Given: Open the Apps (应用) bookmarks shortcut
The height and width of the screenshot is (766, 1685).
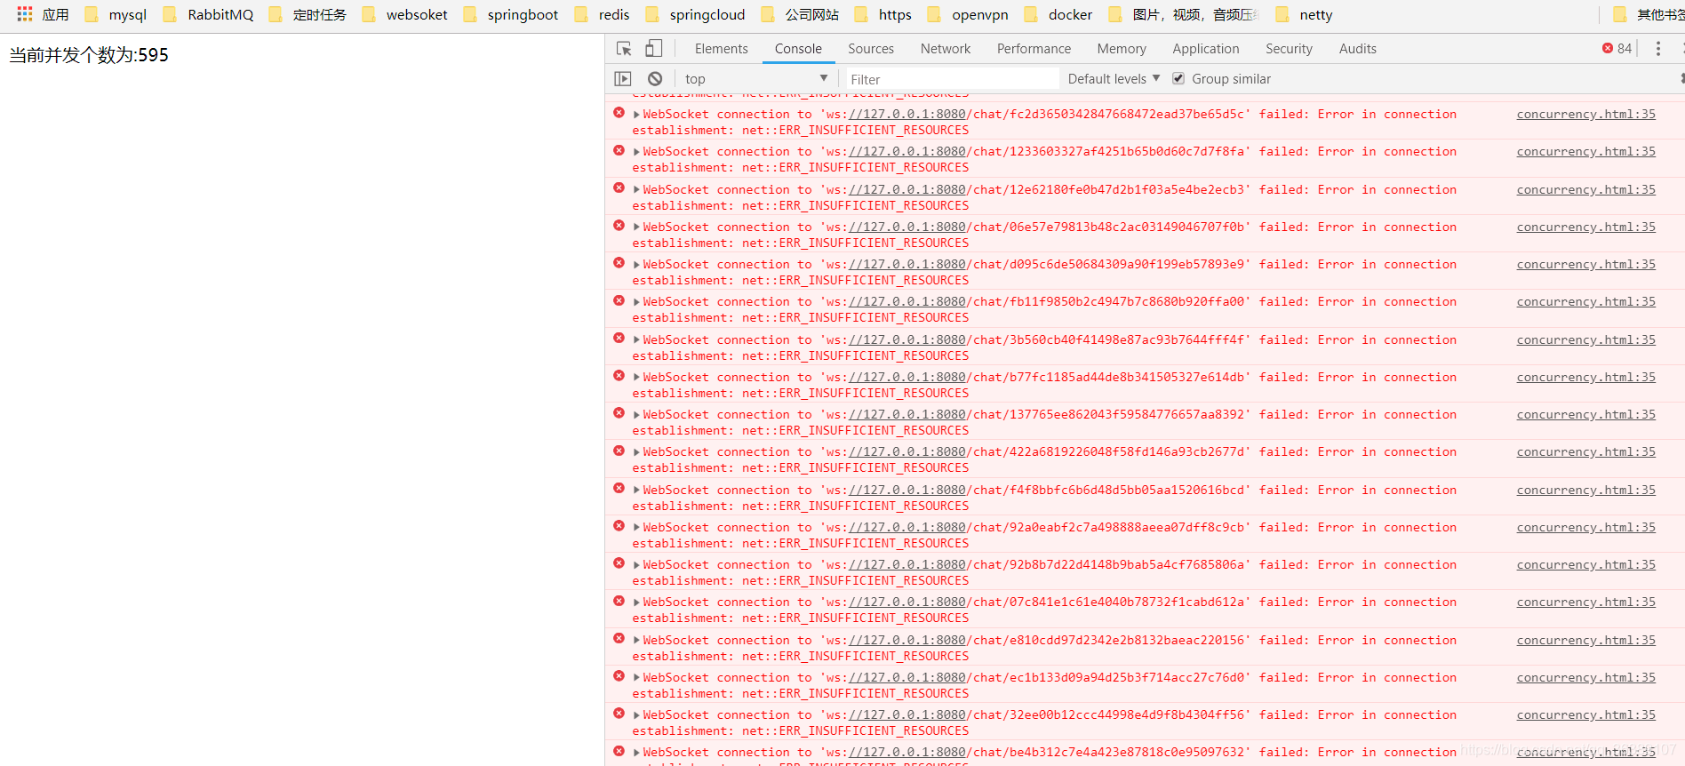Looking at the screenshot, I should pyautogui.click(x=43, y=14).
